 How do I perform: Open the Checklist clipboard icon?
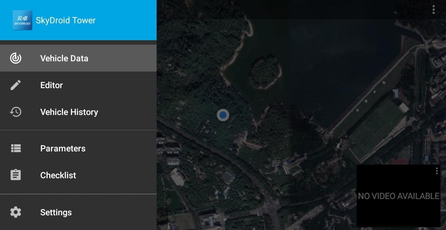(16, 175)
